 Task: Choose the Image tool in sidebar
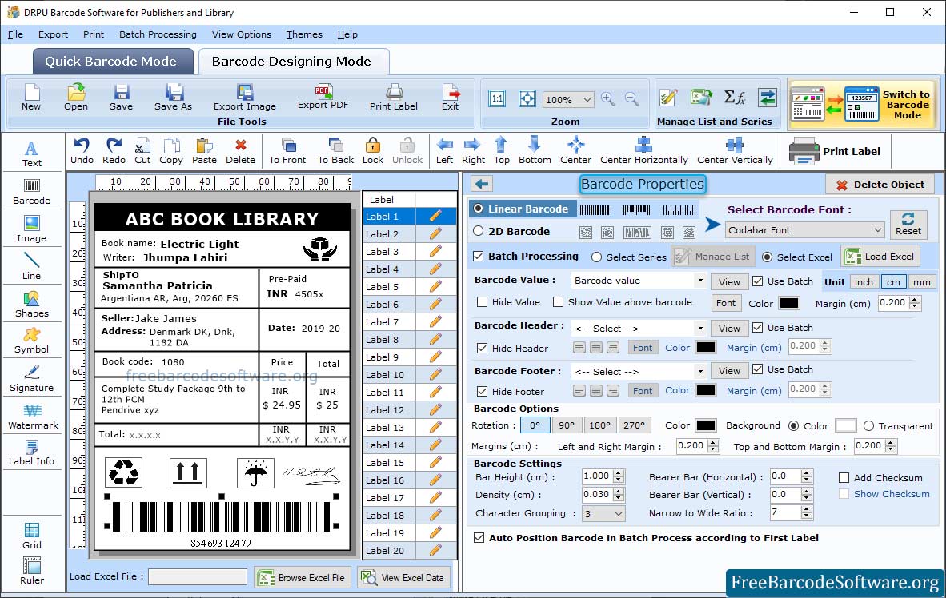point(31,229)
